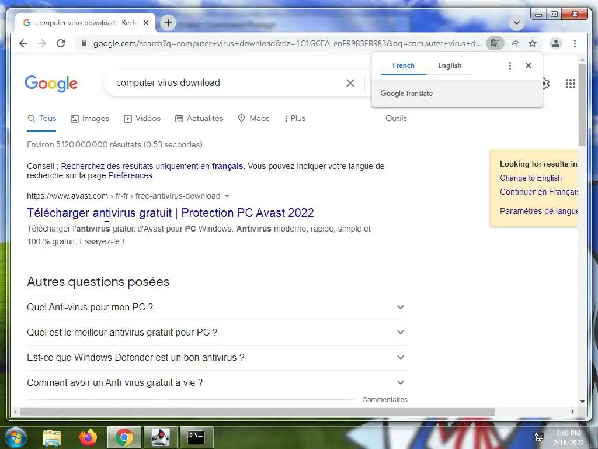Image resolution: width=598 pixels, height=449 pixels.
Task: Open 'Télécharger antivirus gratuit' Avast result
Action: (x=170, y=213)
